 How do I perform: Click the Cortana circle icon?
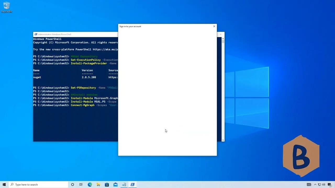(72, 185)
